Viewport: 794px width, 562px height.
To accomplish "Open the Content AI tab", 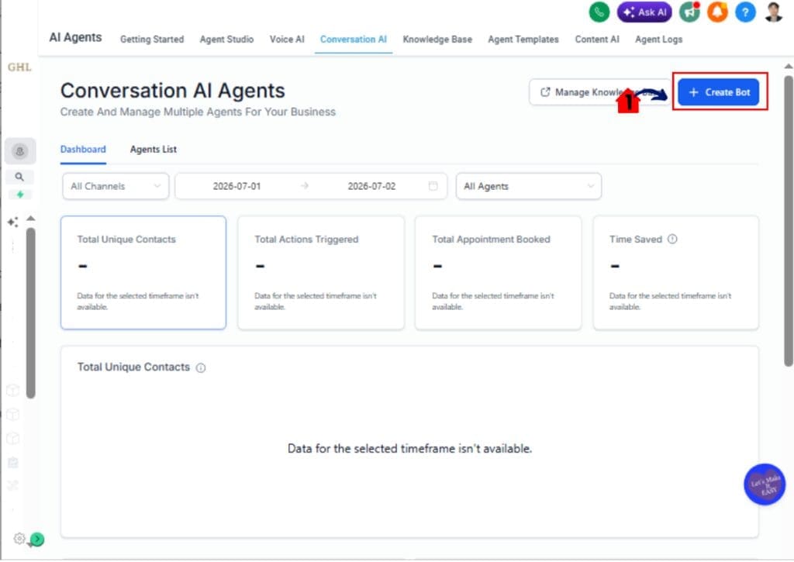I will click(x=596, y=40).
